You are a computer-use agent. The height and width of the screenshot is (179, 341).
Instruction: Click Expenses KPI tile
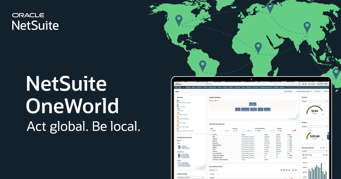click(242, 130)
